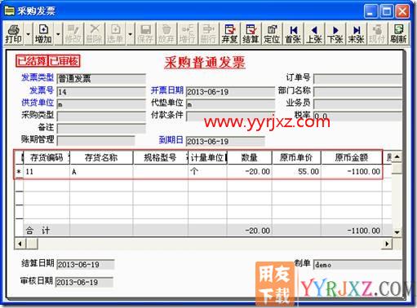Select the 计量单位 cell 个
417x308 pixels.
207,172
